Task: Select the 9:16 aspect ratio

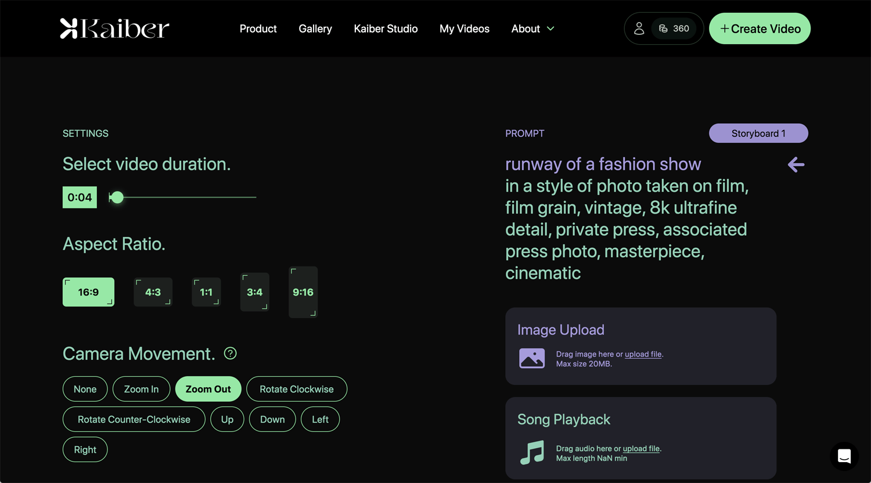Action: pyautogui.click(x=303, y=292)
